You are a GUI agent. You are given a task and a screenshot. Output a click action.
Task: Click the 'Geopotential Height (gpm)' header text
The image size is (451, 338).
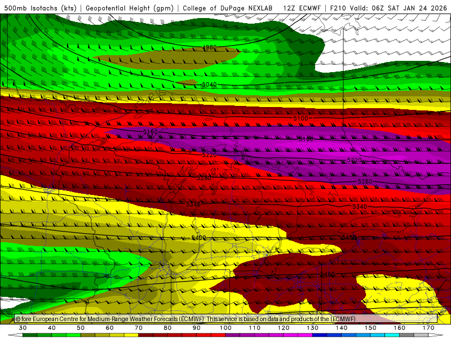pos(130,8)
